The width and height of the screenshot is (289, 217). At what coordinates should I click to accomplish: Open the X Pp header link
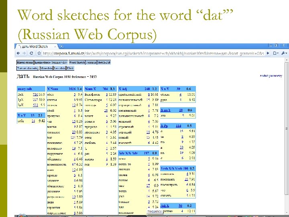click(164, 126)
